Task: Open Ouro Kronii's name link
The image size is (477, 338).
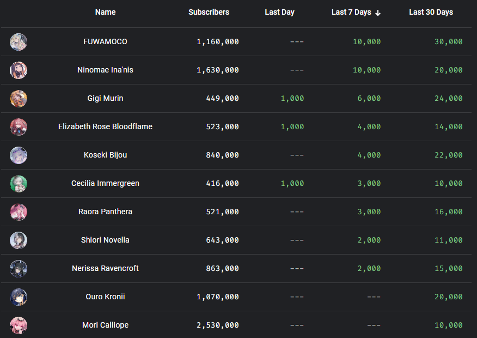Action: (x=105, y=297)
